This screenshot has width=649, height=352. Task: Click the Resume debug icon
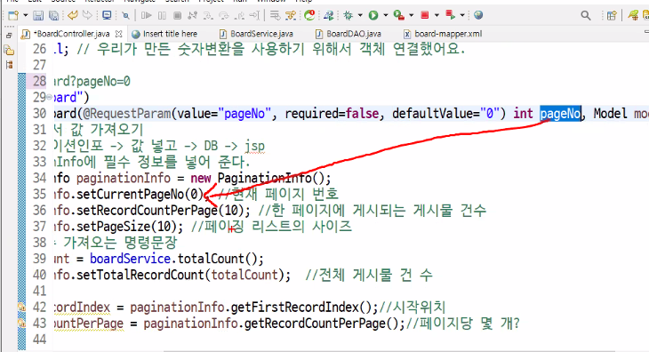[146, 16]
